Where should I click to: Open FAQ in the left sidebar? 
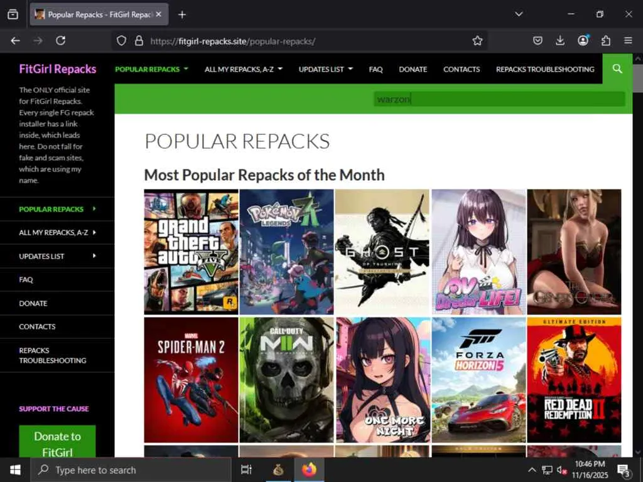(26, 279)
